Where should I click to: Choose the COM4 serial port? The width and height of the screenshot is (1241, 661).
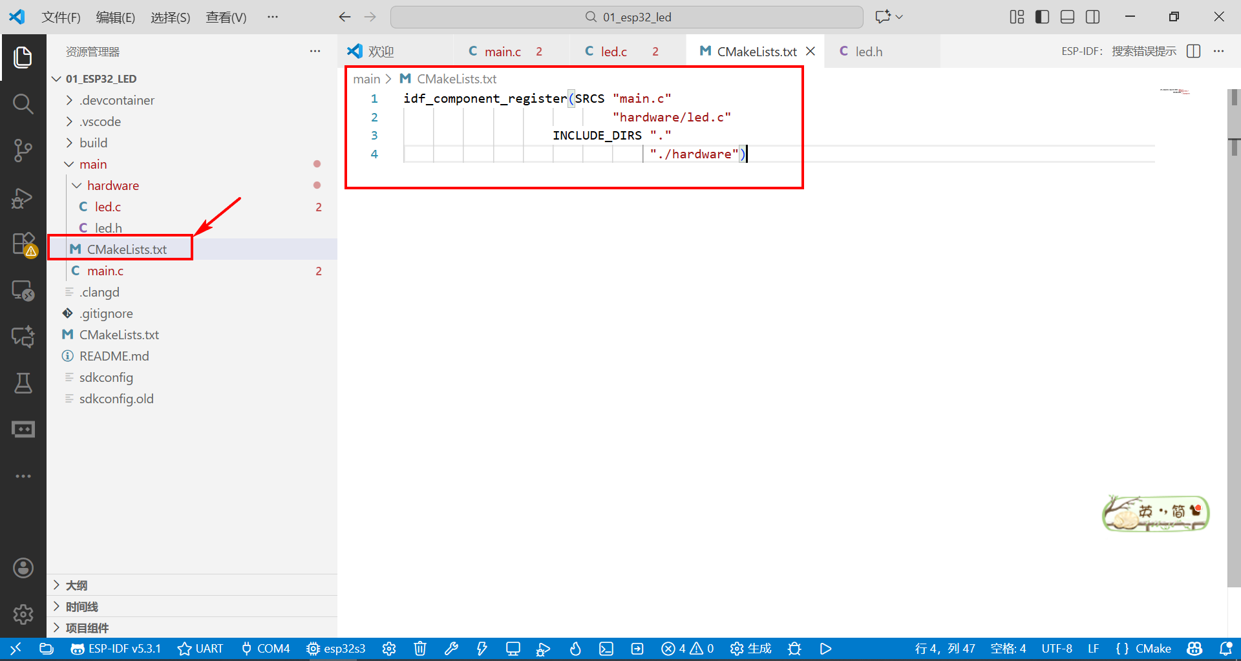pyautogui.click(x=266, y=648)
